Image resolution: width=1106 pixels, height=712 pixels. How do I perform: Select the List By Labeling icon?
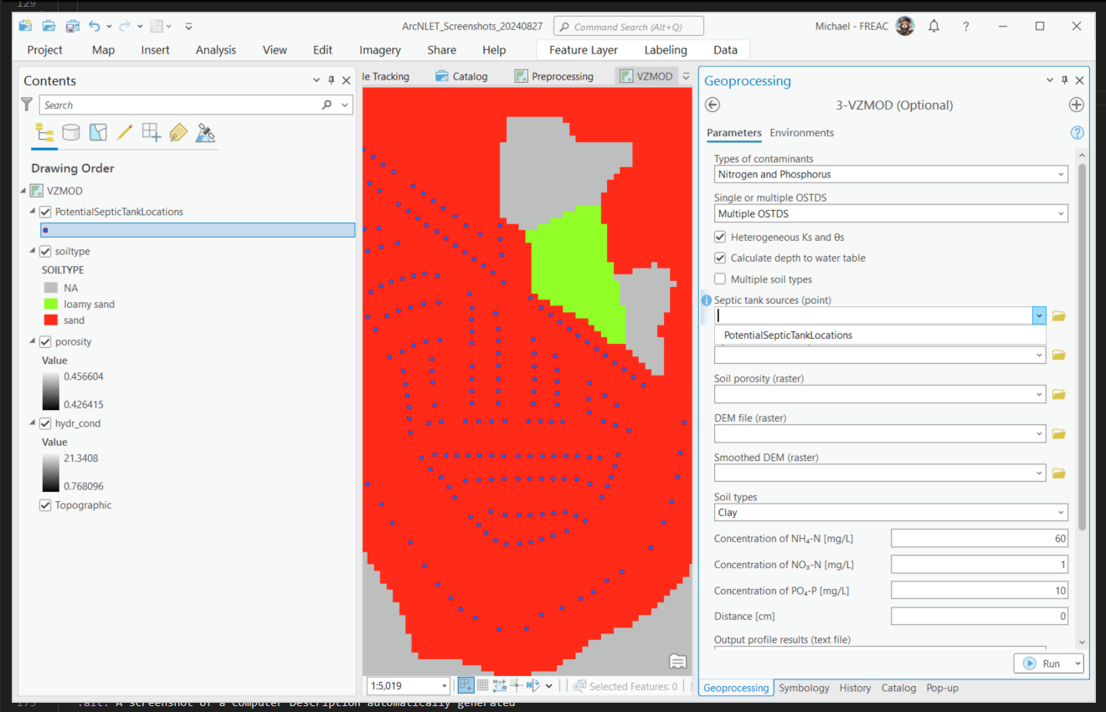click(178, 132)
